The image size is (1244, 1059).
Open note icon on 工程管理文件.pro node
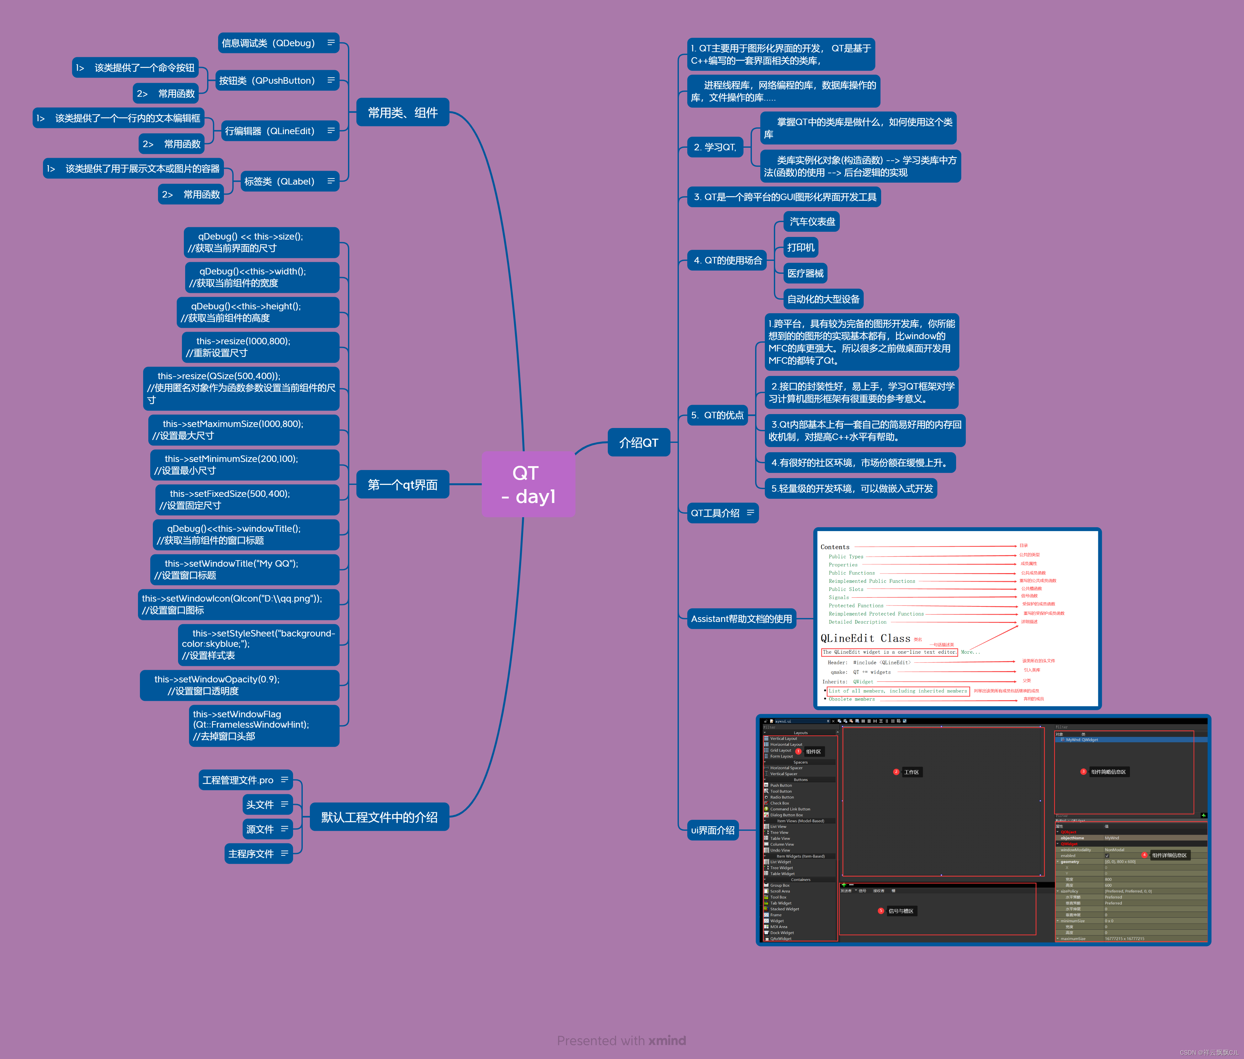coord(284,779)
